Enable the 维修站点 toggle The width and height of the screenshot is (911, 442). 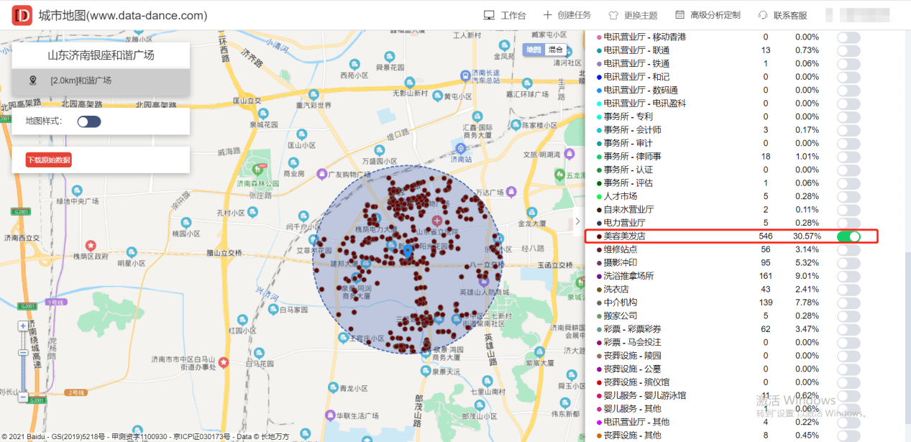click(848, 249)
